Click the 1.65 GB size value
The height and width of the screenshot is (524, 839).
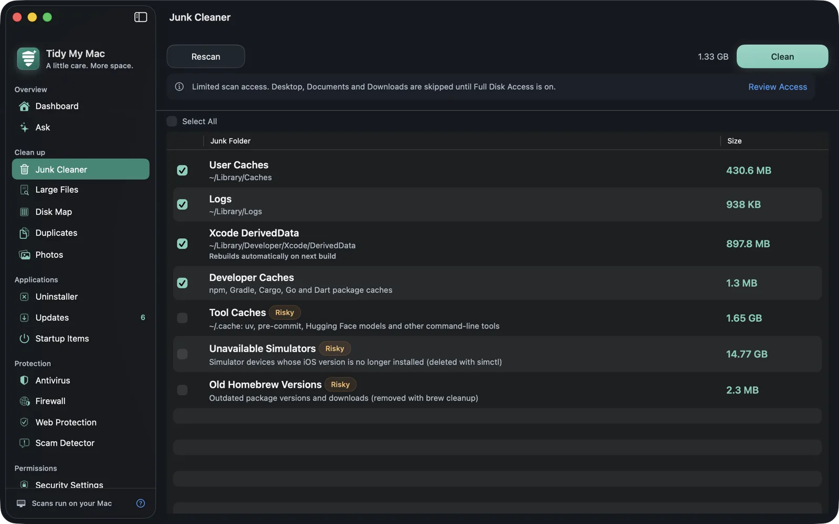744,318
